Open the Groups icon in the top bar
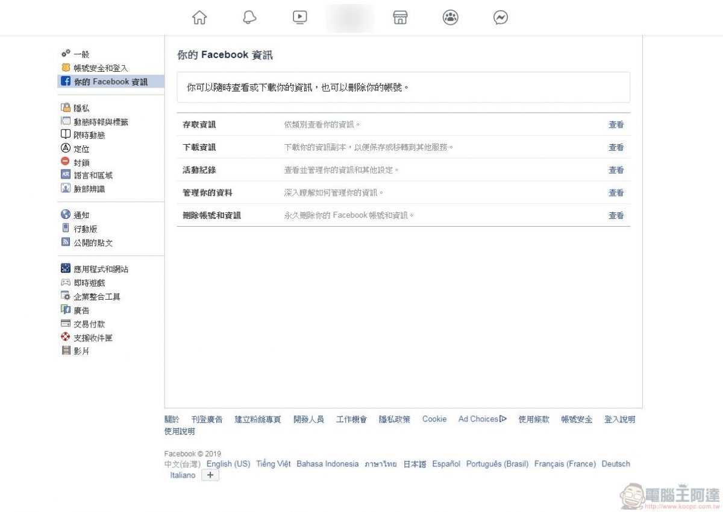Image resolution: width=723 pixels, height=512 pixels. pos(450,17)
